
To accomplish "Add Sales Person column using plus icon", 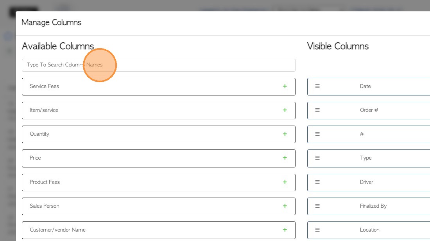I will [285, 206].
